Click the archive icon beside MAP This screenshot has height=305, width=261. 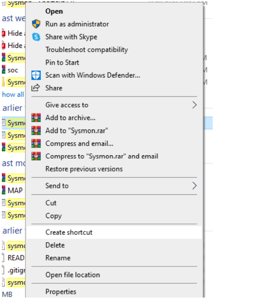pos(4,190)
